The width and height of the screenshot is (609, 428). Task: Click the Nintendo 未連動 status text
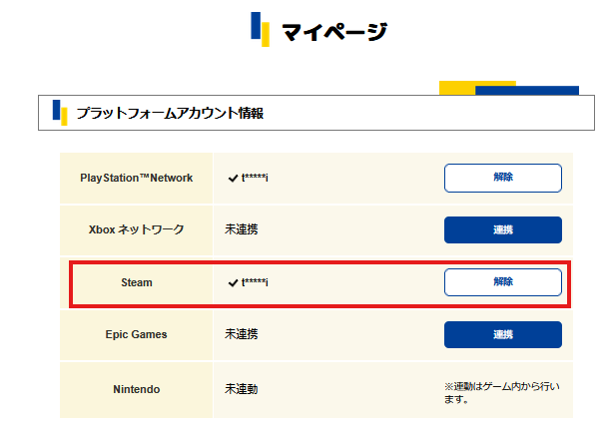click(242, 389)
